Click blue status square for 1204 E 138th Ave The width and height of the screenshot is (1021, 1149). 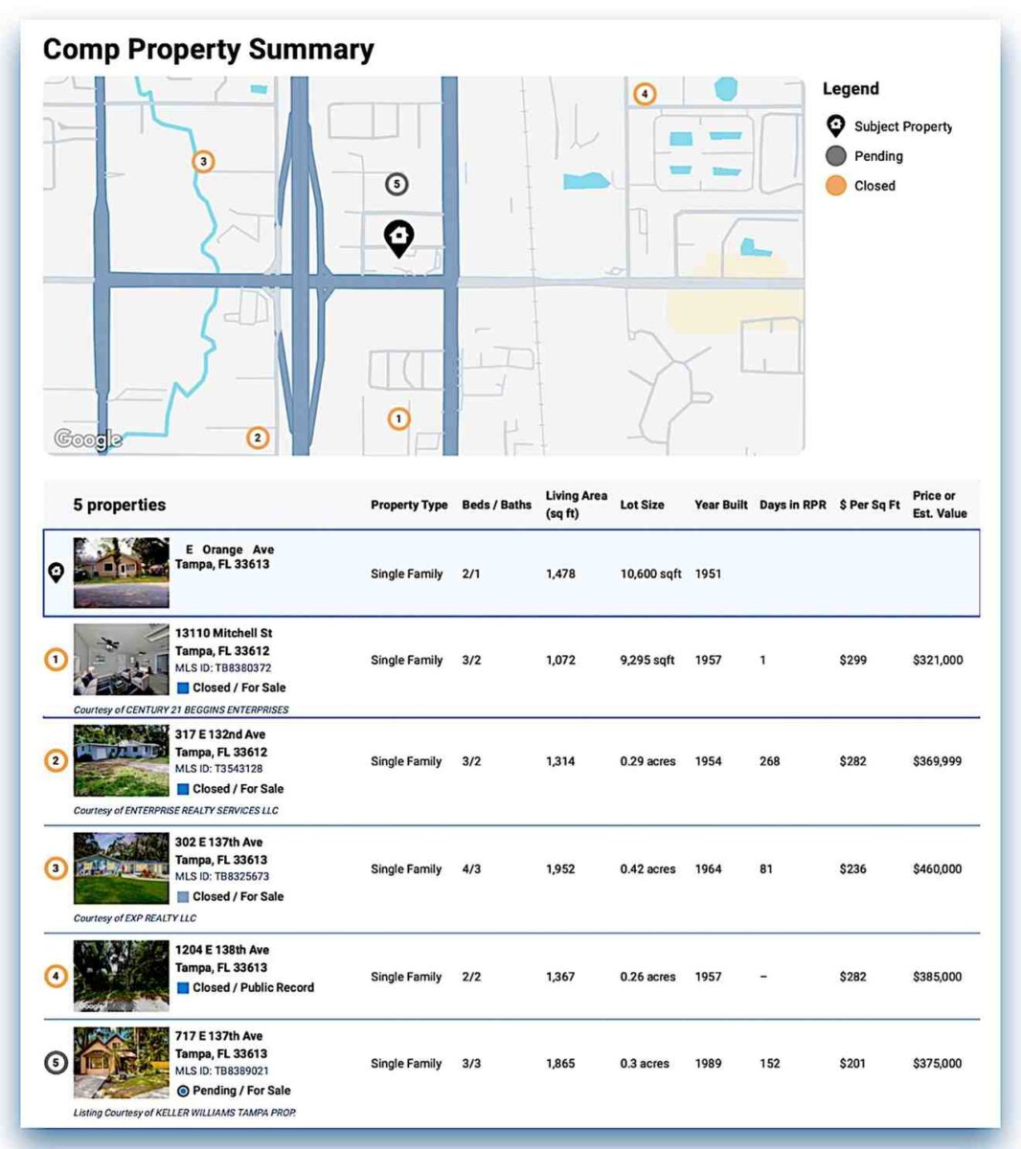(x=183, y=987)
